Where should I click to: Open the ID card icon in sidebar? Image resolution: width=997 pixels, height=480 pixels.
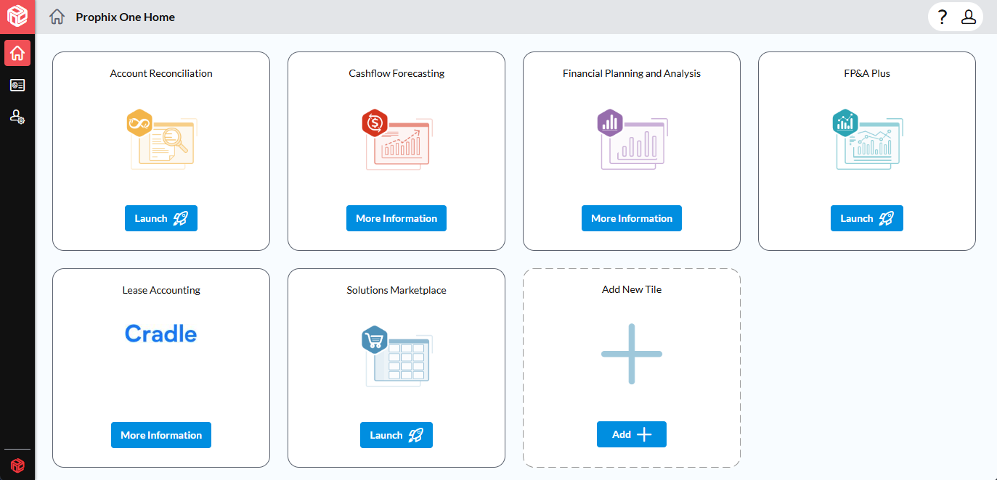click(x=17, y=86)
